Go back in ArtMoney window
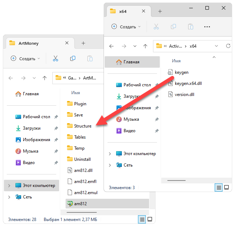 click(11, 78)
